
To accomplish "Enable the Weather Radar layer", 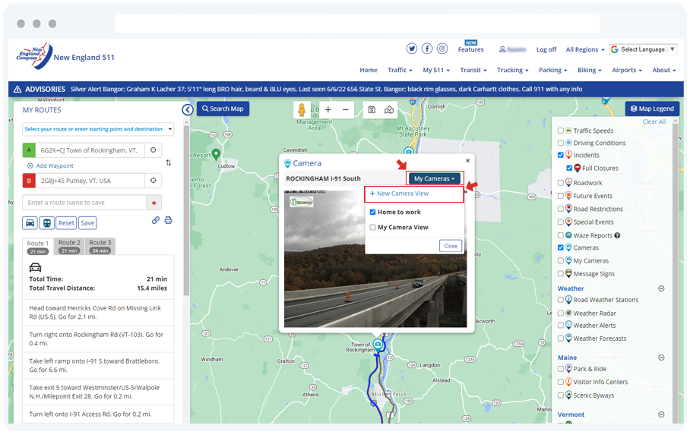I will pos(561,313).
